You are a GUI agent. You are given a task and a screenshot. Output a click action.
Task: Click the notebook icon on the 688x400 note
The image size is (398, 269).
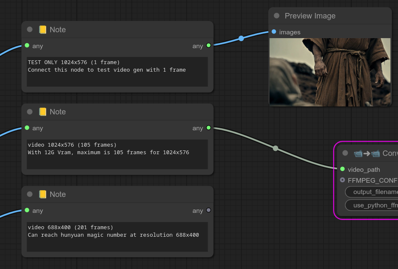tap(43, 194)
